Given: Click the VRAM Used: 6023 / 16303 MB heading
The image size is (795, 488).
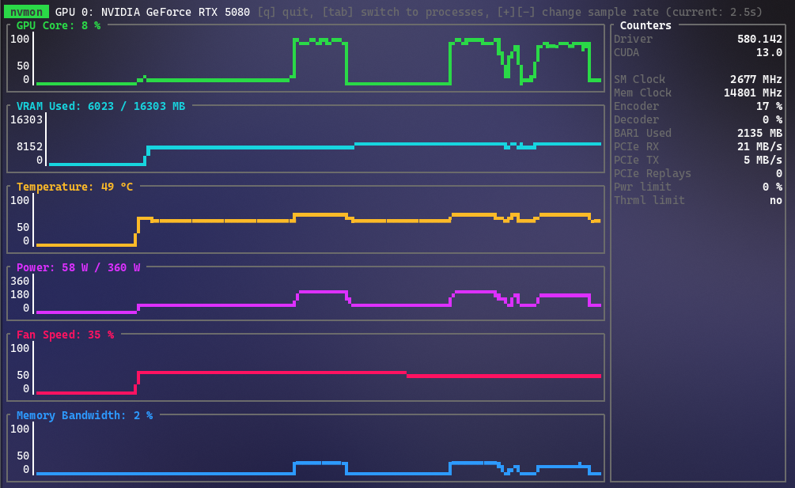Looking at the screenshot, I should (100, 106).
